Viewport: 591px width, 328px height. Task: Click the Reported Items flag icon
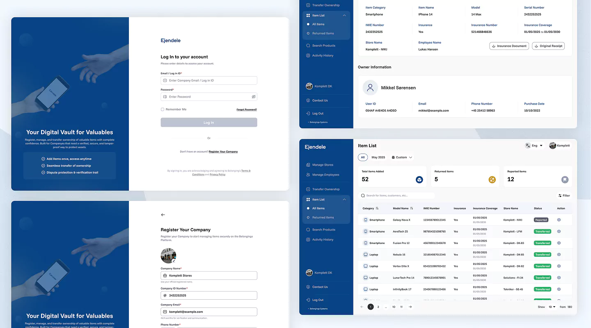(x=565, y=180)
